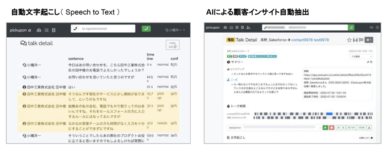The image size is (391, 151).
Task: Open 小幡洋一 user dropdown in left navbar
Action: point(175,30)
